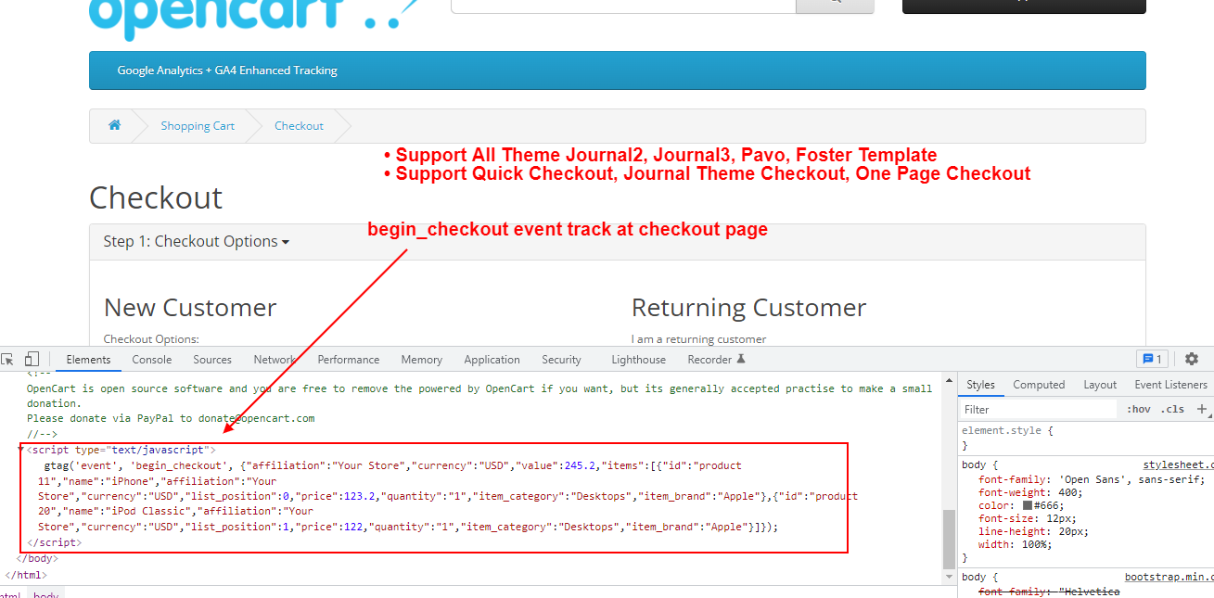Switch to the Console tab
This screenshot has height=598, width=1214.
tap(151, 360)
